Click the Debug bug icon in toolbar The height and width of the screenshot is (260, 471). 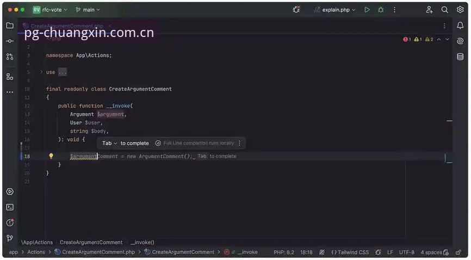[381, 10]
